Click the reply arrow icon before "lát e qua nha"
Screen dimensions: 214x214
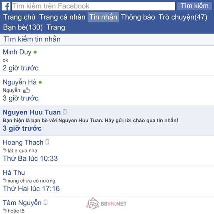[x=5, y=150]
